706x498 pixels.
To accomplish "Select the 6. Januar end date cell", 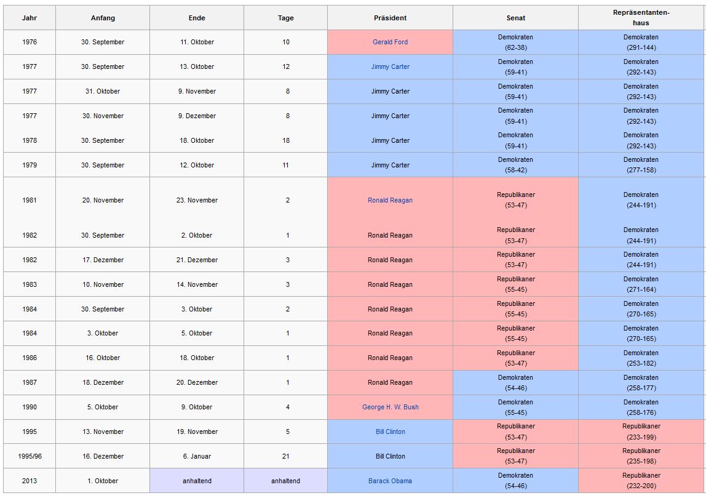I will [x=197, y=457].
